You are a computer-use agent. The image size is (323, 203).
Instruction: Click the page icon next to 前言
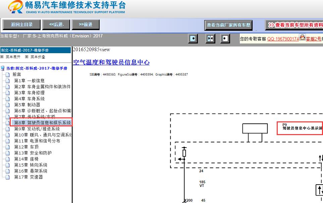(8, 75)
